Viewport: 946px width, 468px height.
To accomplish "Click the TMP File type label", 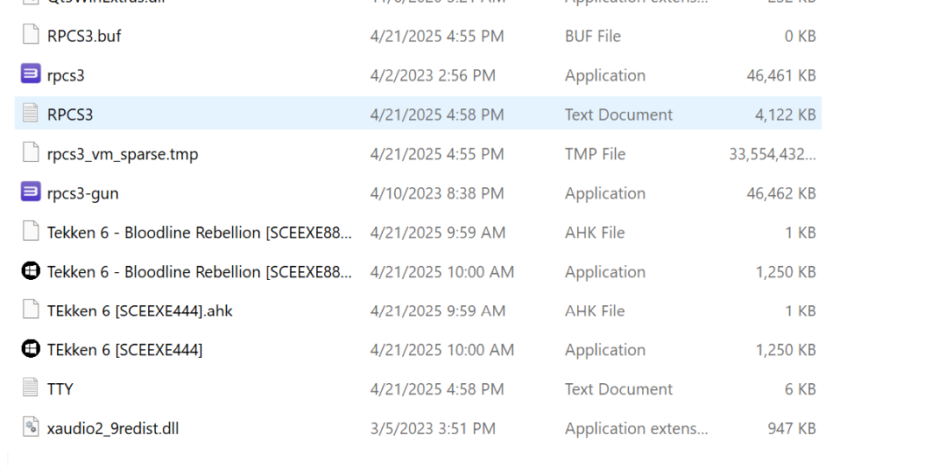I will pos(595,154).
